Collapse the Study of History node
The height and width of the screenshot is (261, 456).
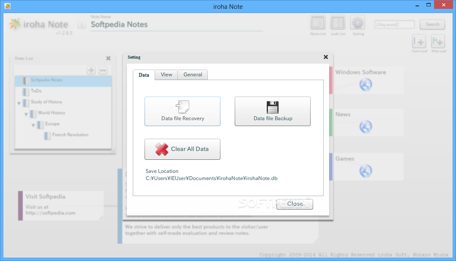point(19,103)
